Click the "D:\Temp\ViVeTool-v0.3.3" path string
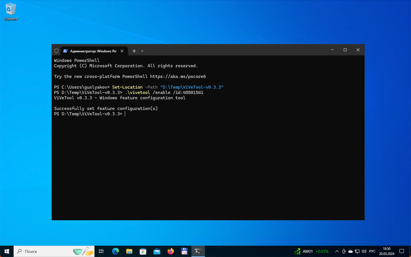This screenshot has height=257, width=411. coord(192,87)
